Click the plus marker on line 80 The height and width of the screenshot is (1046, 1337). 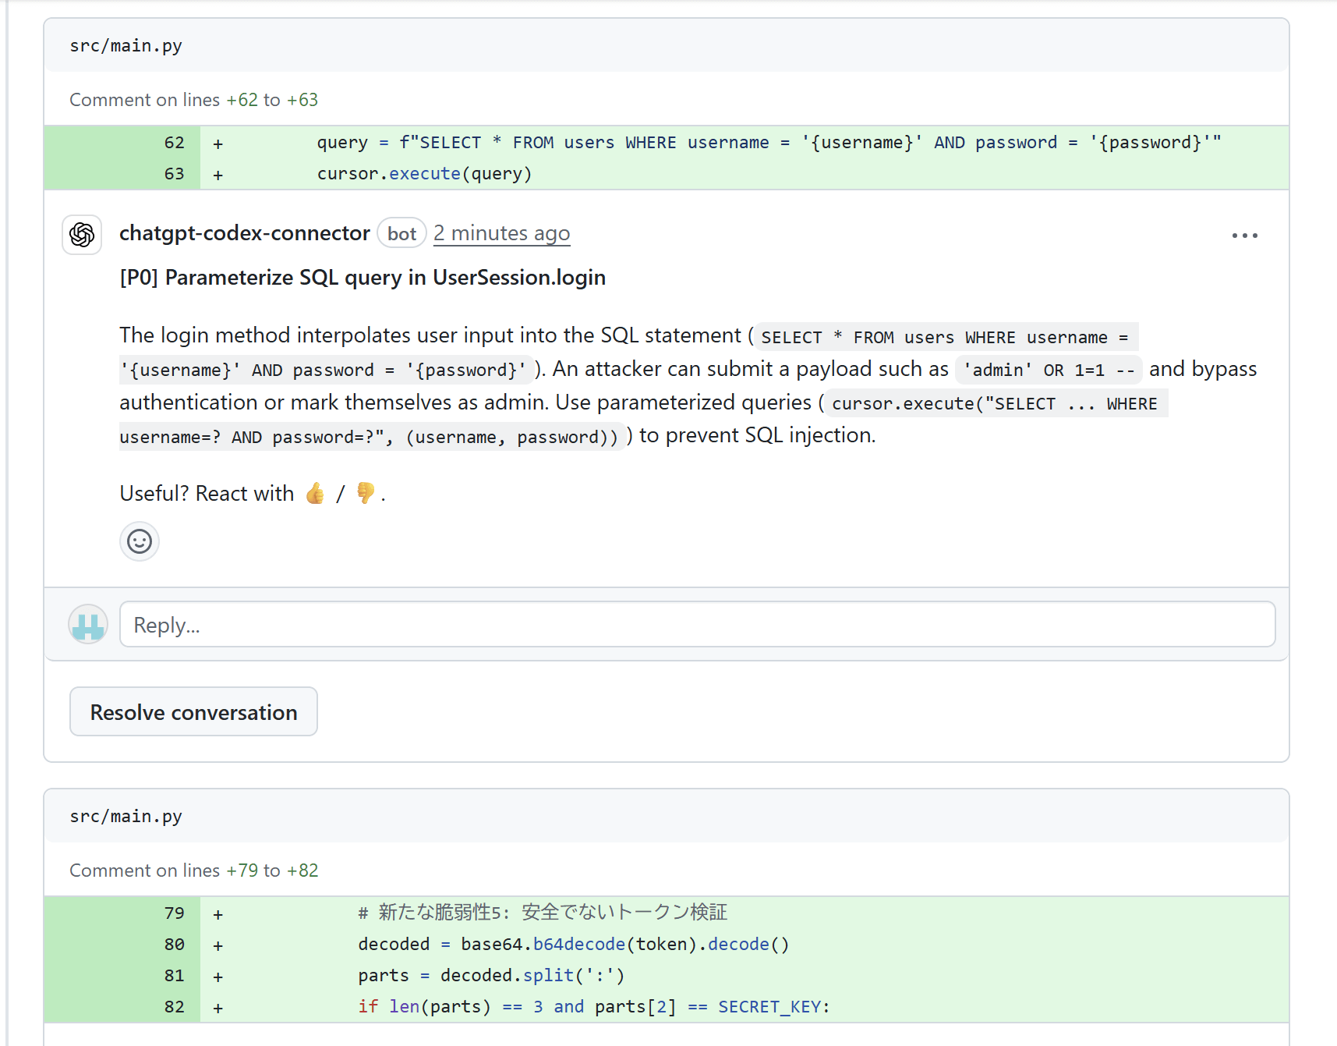point(218,945)
